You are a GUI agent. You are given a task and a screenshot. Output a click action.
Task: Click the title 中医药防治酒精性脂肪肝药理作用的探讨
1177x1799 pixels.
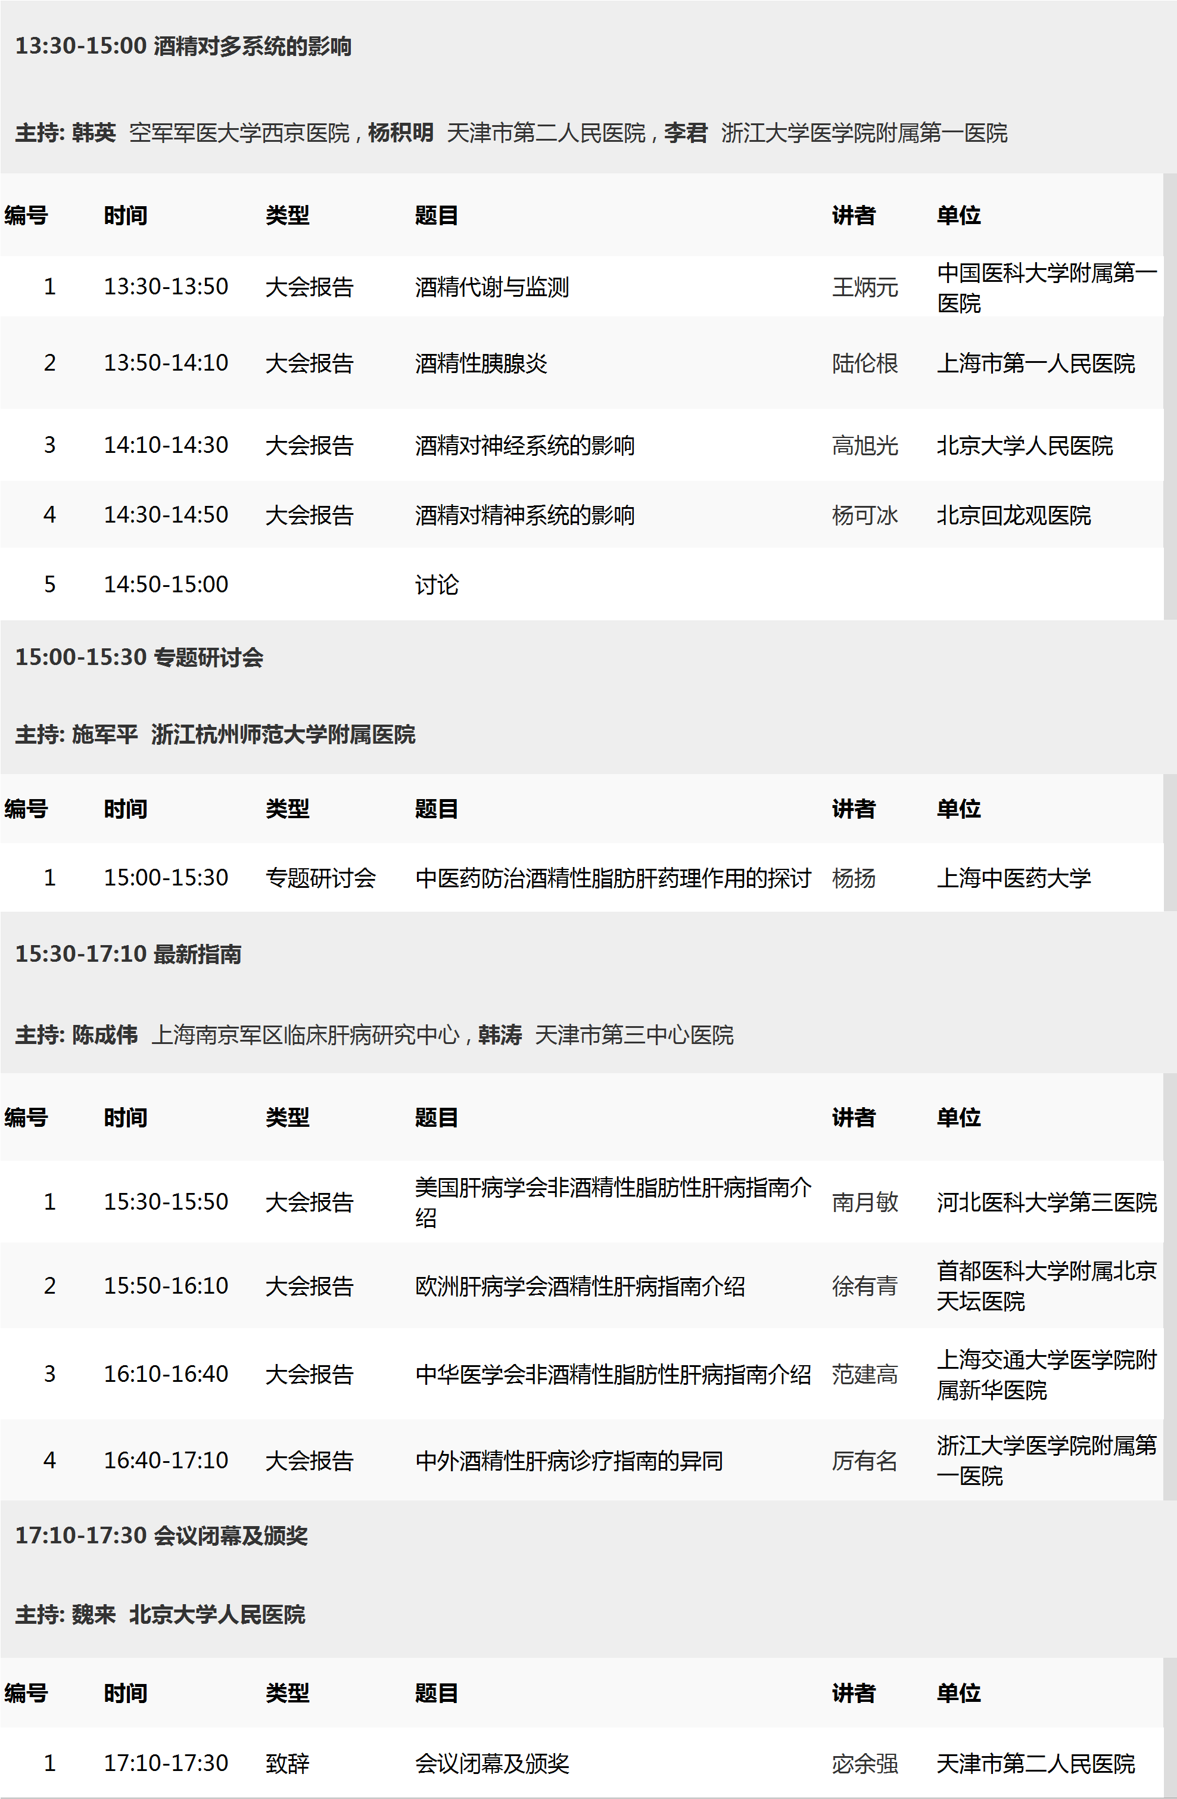[614, 878]
